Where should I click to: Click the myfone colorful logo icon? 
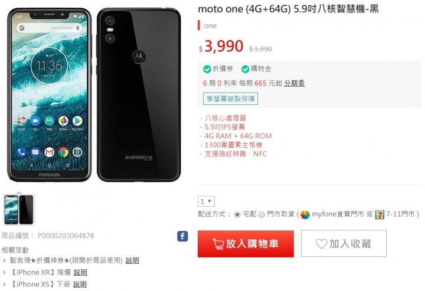pyautogui.click(x=305, y=215)
